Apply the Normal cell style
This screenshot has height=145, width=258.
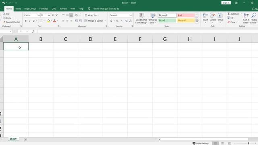pos(167,15)
